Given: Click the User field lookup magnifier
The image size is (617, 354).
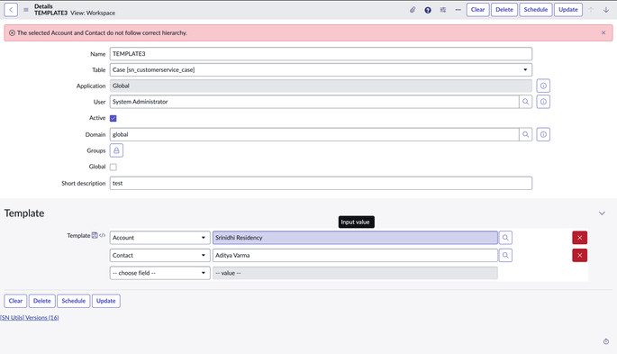Looking at the screenshot, I should [x=526, y=102].
